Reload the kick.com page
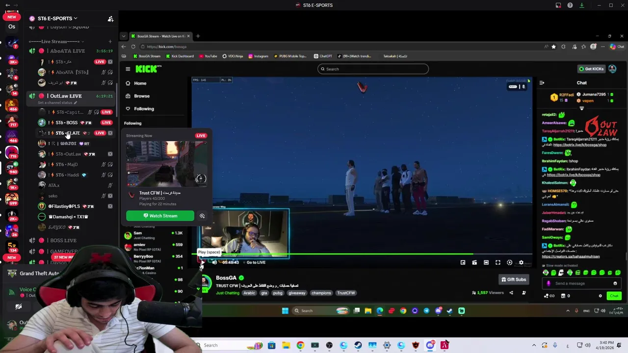This screenshot has width=628, height=353. tap(133, 47)
